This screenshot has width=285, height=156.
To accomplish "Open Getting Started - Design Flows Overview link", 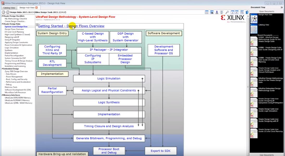I will pyautogui.click(x=71, y=26).
